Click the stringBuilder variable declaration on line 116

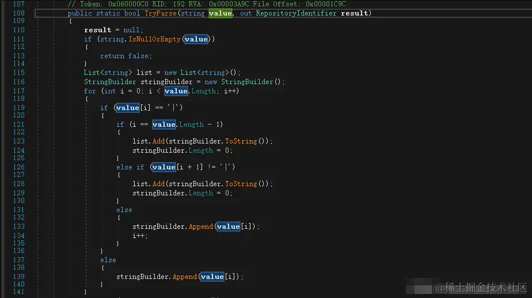tap(166, 82)
